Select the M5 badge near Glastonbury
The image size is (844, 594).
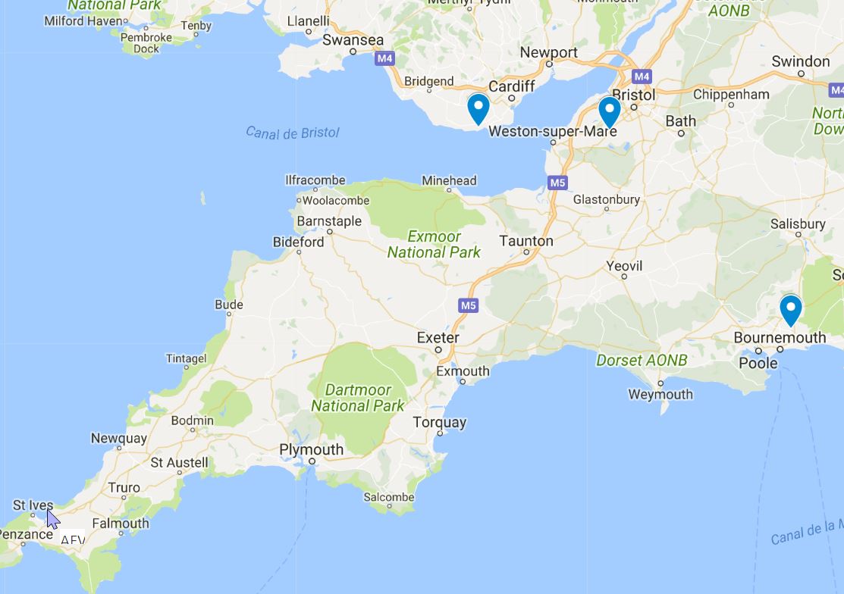[x=557, y=183]
